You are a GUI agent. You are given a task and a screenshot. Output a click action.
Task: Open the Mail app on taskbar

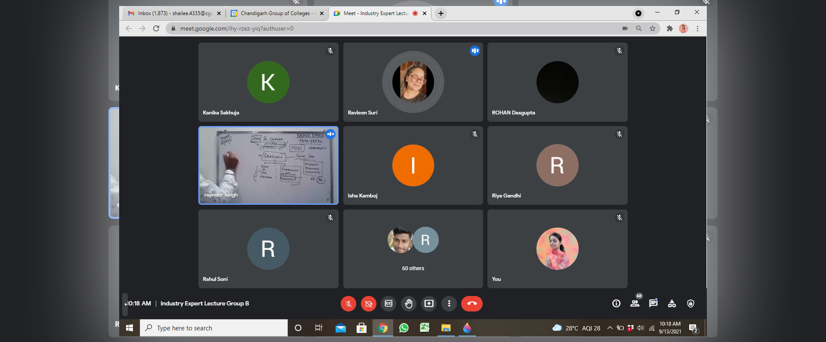pos(341,328)
